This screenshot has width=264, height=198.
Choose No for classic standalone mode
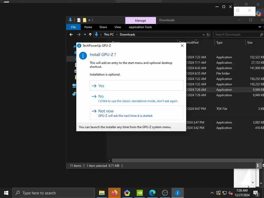137,98
